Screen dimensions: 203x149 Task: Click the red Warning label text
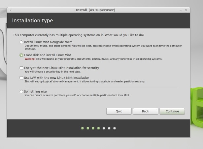point(30,59)
